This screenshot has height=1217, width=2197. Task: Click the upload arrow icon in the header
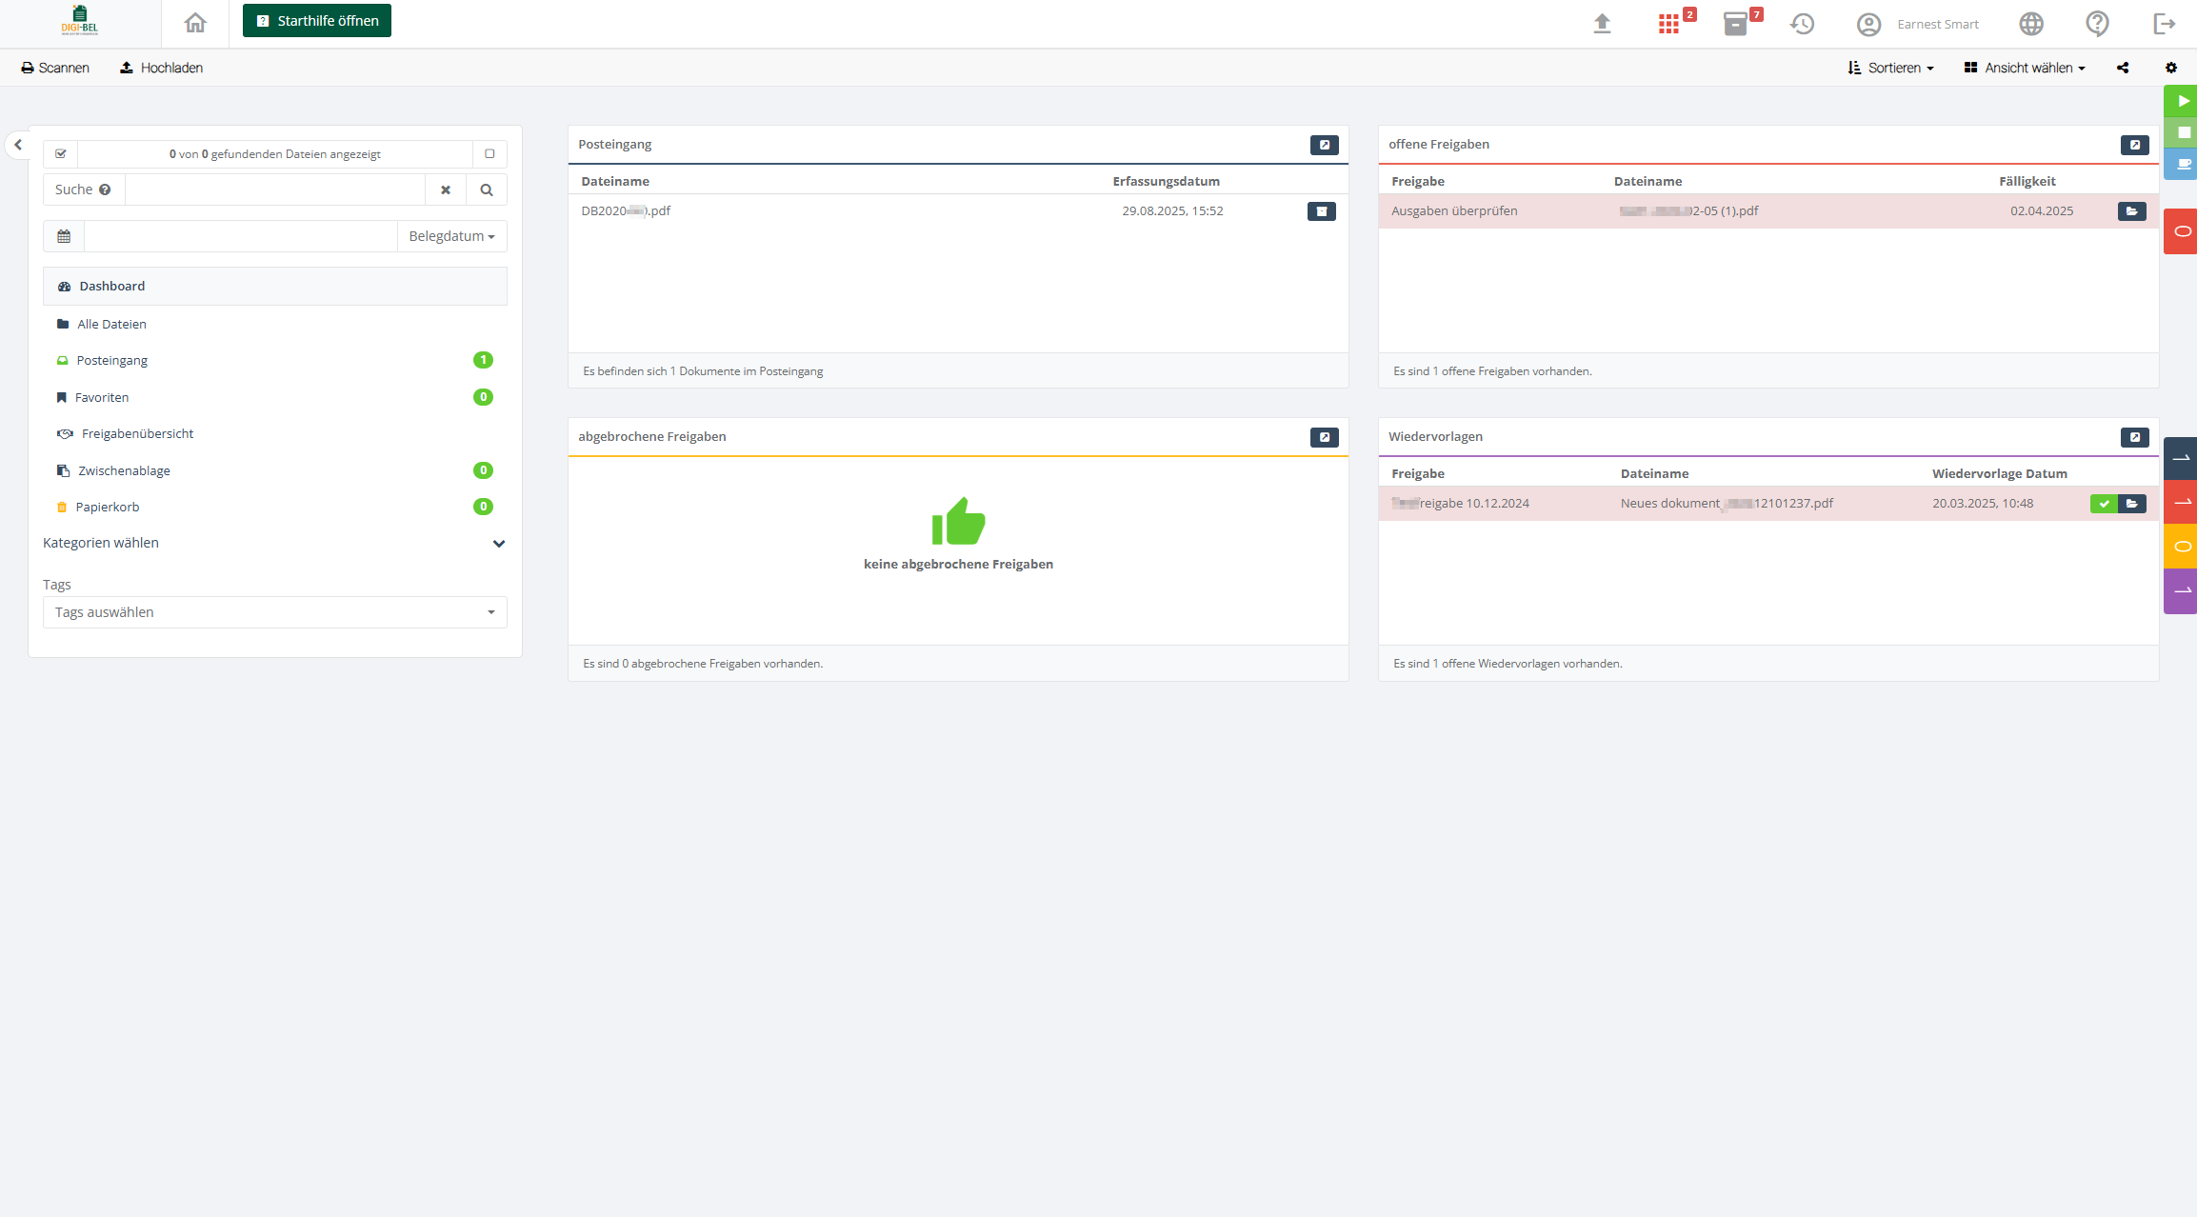[1602, 24]
